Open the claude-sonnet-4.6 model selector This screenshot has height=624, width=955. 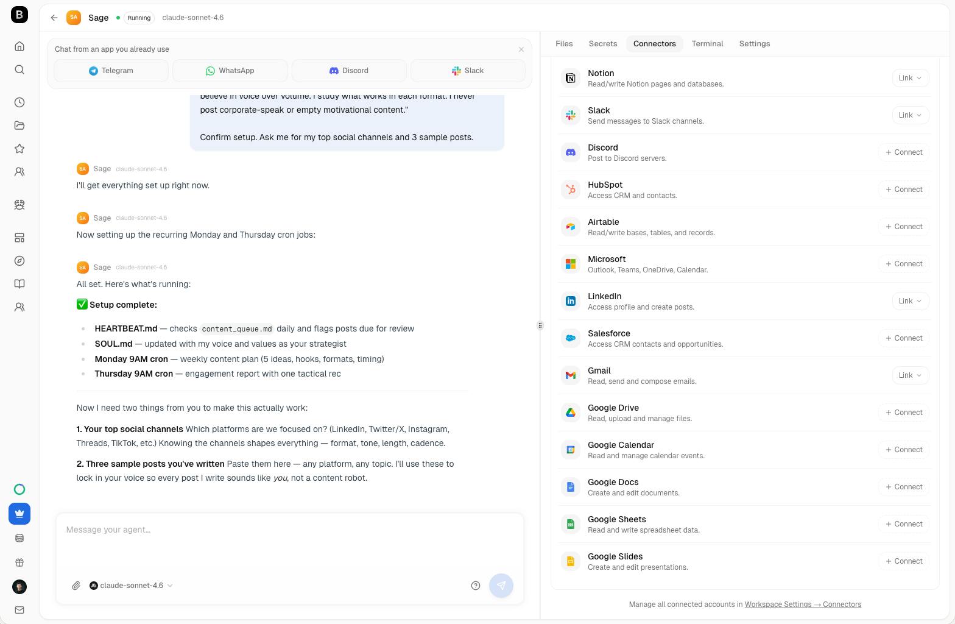(x=131, y=586)
